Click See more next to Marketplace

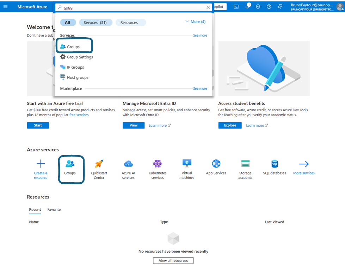[200, 89]
